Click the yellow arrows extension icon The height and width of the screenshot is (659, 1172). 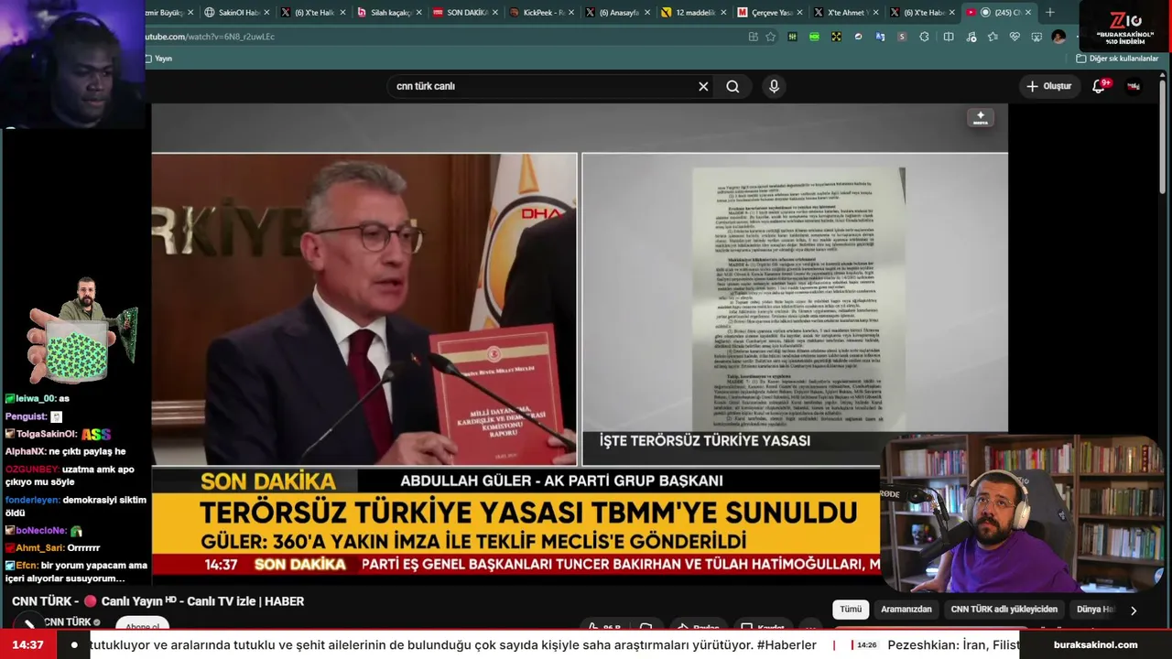point(836,37)
